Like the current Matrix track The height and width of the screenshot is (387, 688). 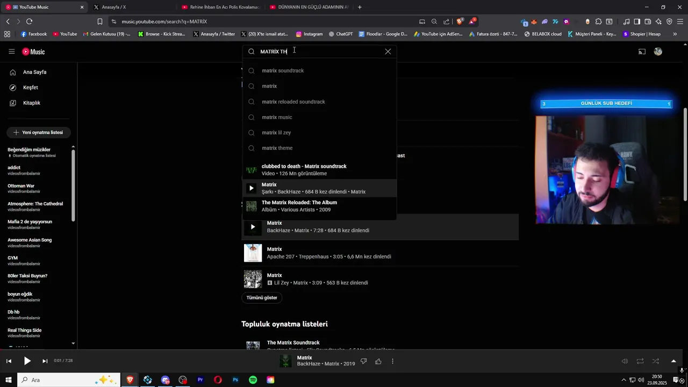click(x=378, y=361)
